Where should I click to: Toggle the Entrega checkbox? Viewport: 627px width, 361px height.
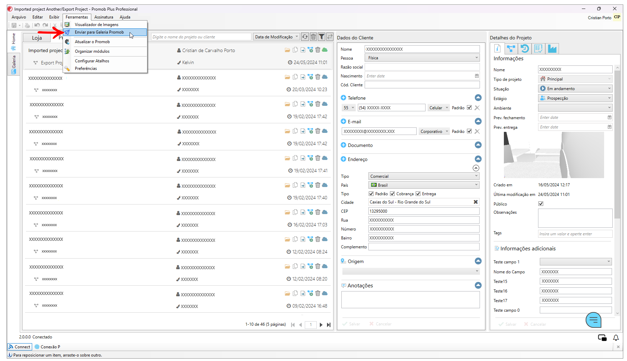tap(418, 194)
